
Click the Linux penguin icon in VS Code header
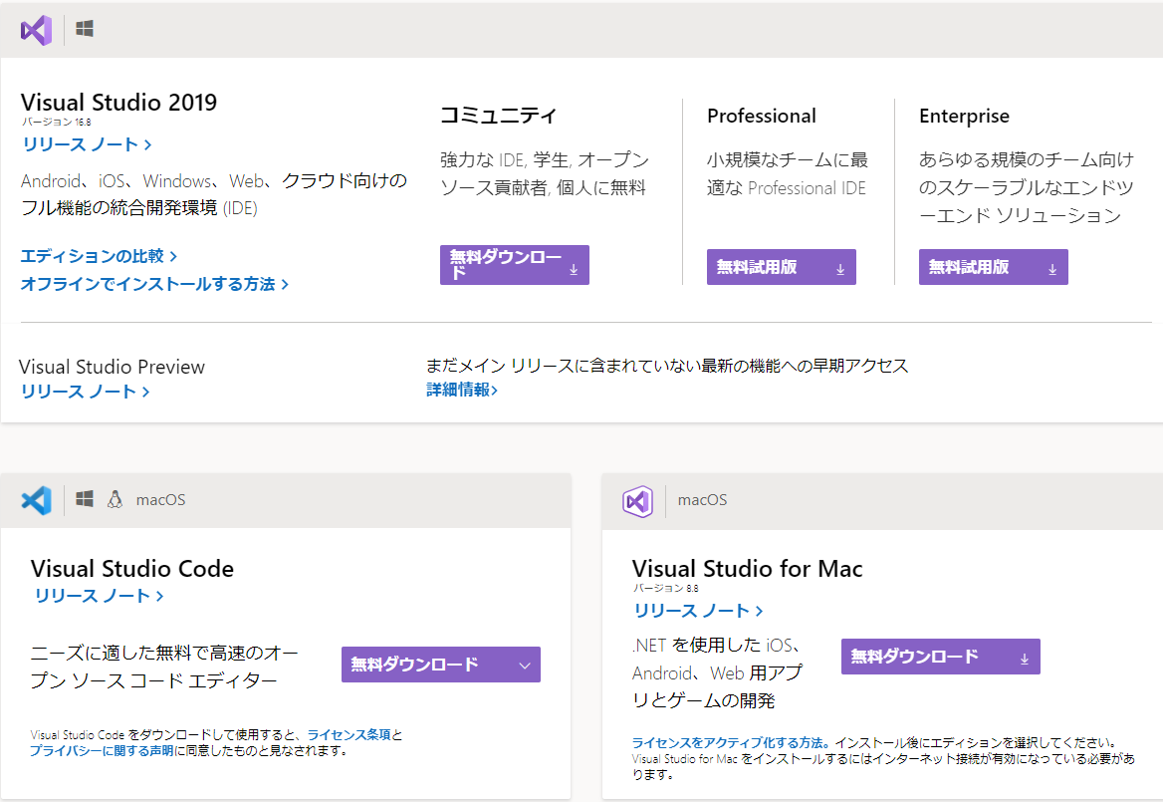[115, 499]
